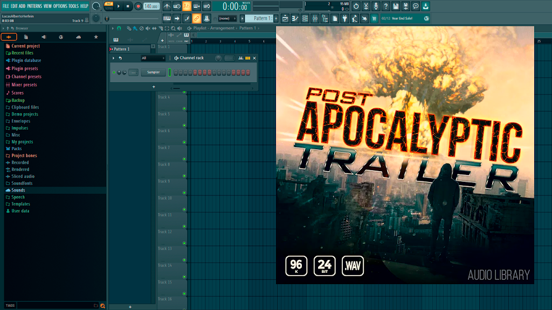The height and width of the screenshot is (310, 552).
Task: Open the Sounds folder in browser
Action: click(18, 190)
